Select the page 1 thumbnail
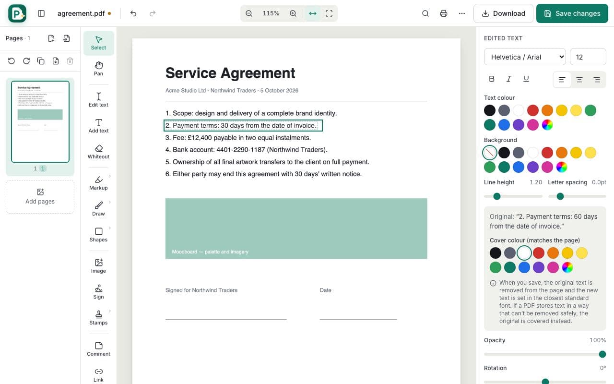This screenshot has height=384, width=614. 40,121
